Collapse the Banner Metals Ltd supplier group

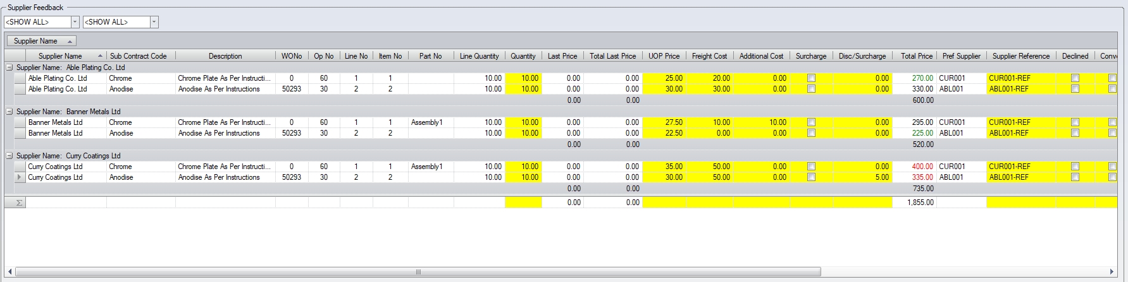click(x=9, y=112)
